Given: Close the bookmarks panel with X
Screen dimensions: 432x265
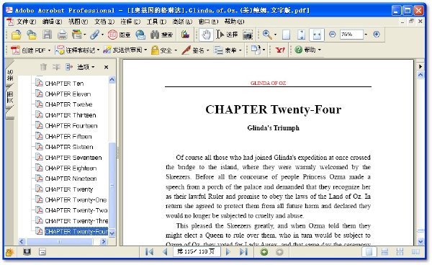Looking at the screenshot, I should tap(106, 67).
